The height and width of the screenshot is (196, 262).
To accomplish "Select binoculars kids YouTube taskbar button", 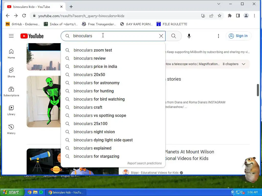I will pyautogui.click(x=66, y=192).
